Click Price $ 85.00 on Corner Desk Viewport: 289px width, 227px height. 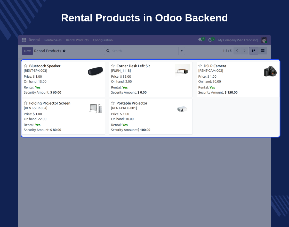tap(121, 76)
